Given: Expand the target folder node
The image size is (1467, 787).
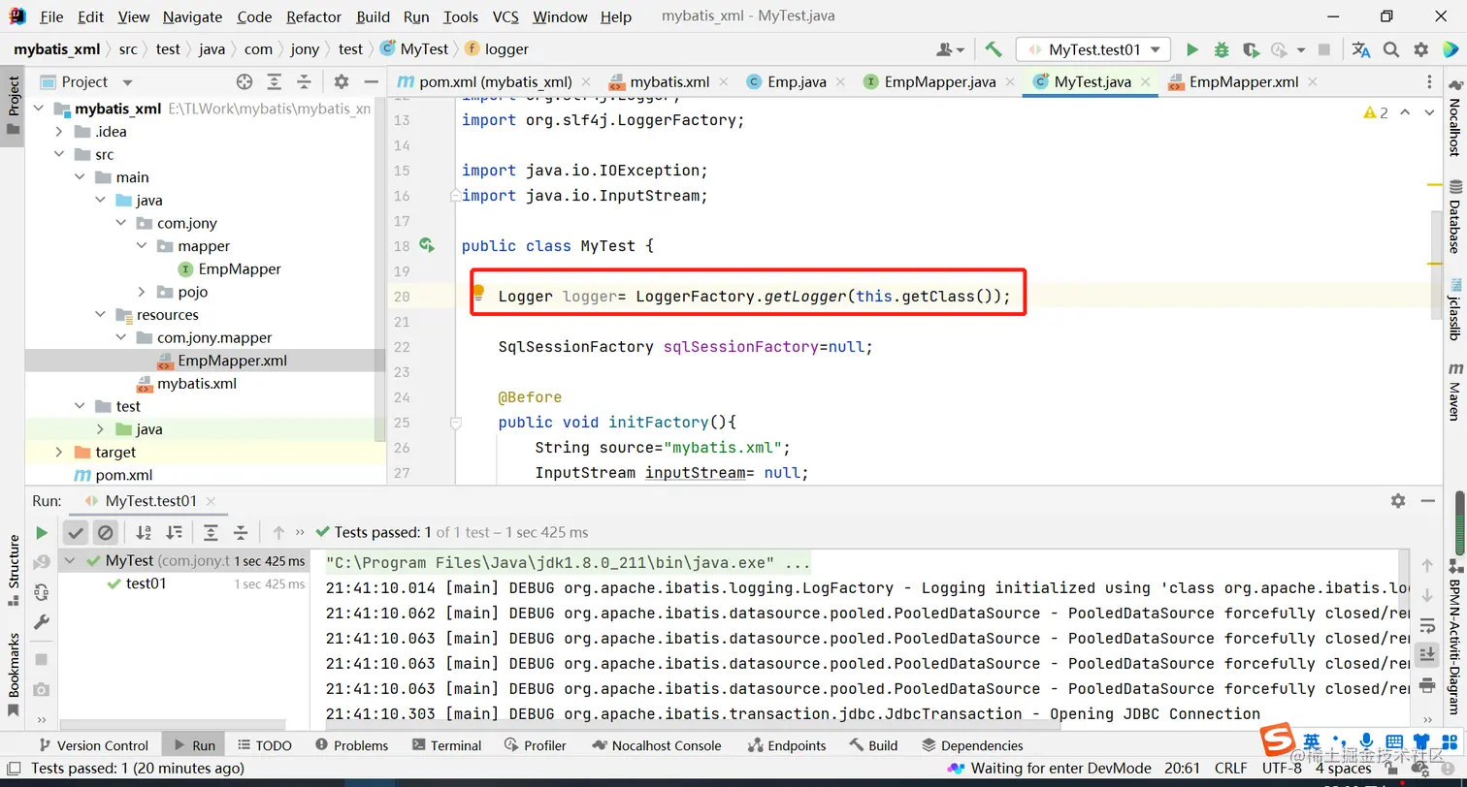Looking at the screenshot, I should point(59,452).
